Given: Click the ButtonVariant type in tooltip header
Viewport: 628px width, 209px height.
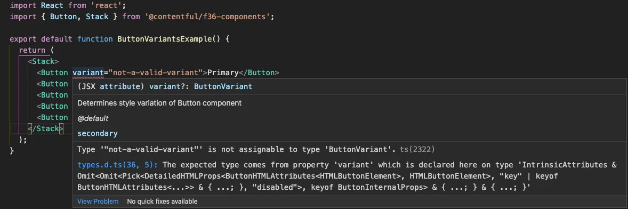Looking at the screenshot, I should (x=223, y=86).
